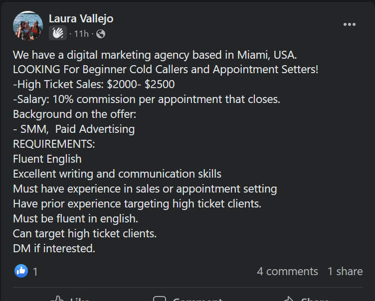Screen dimensions: 375x301
Task: Click the arrow icon on Share button
Action: point(288,299)
